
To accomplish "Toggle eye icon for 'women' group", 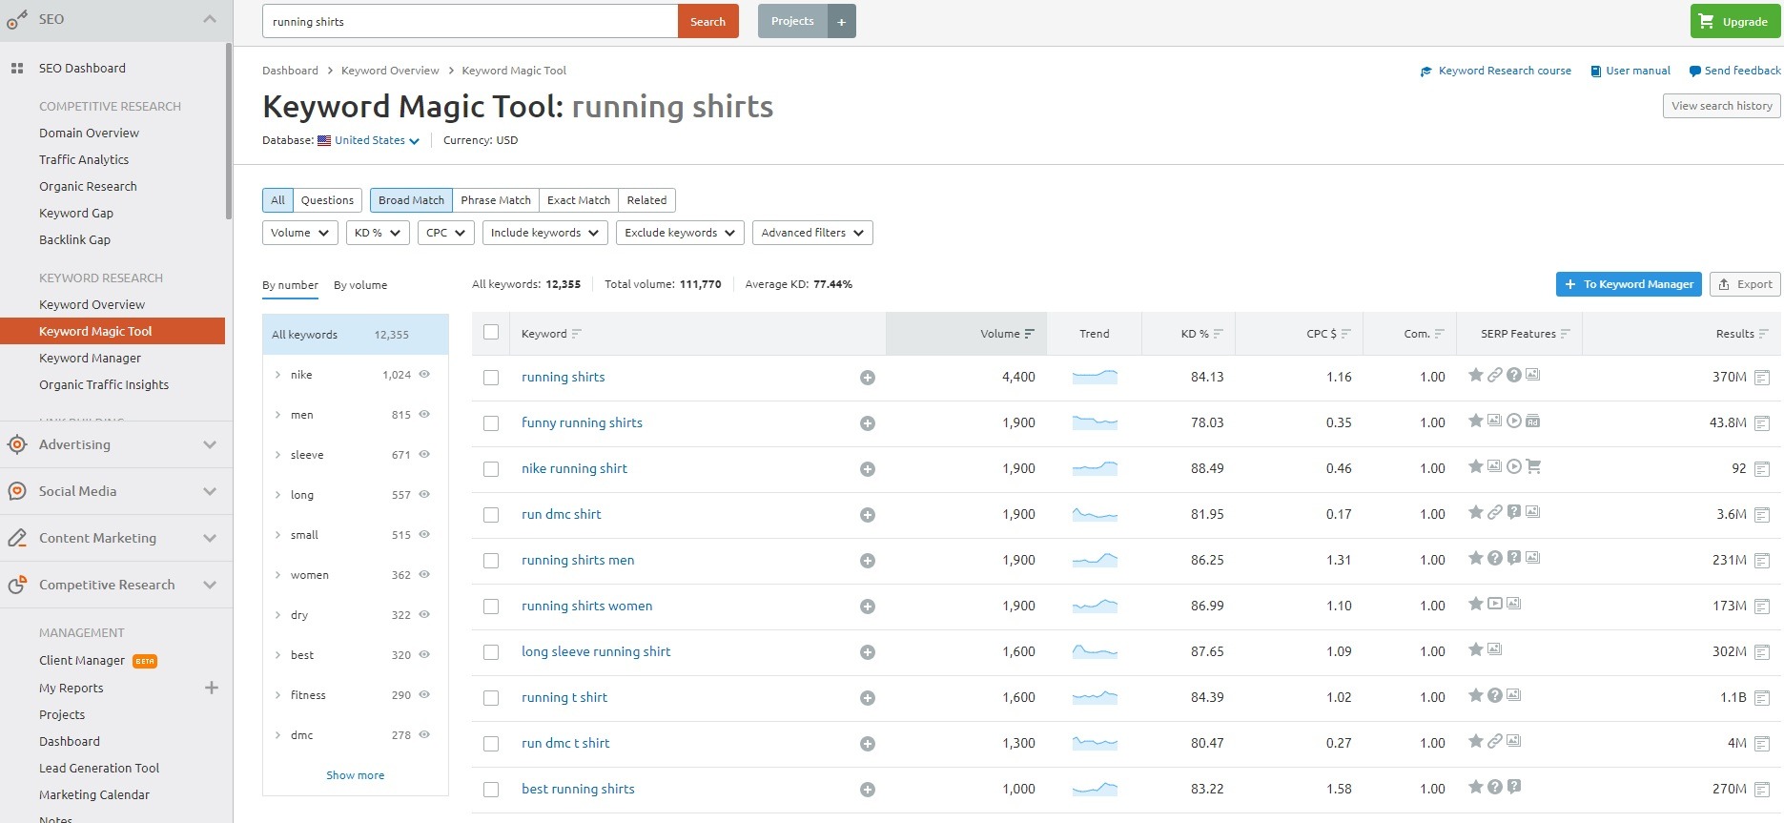I will [x=424, y=574].
